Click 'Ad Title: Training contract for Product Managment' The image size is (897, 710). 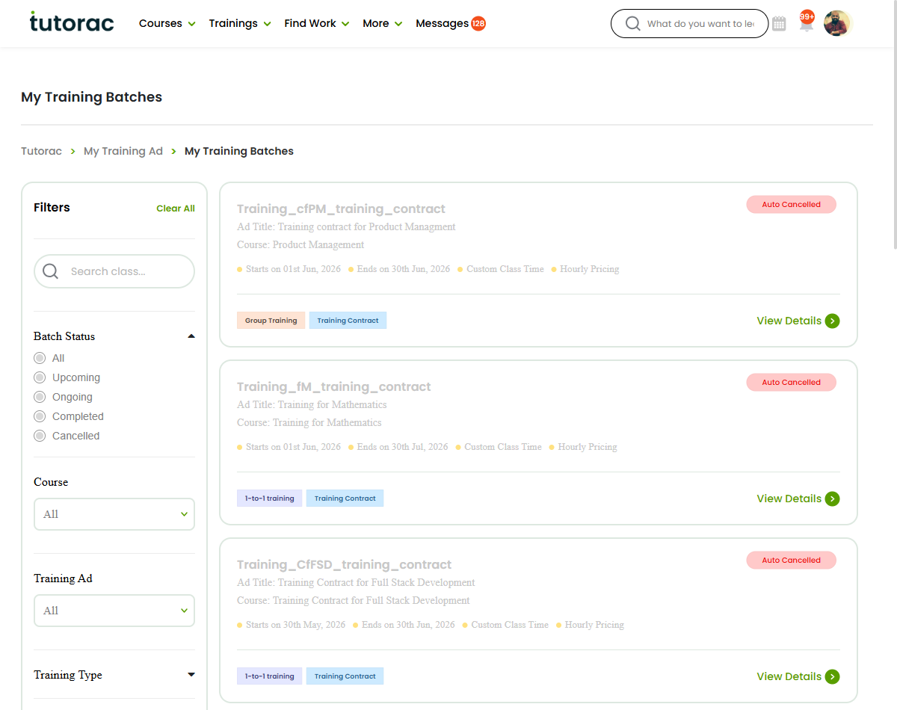346,226
